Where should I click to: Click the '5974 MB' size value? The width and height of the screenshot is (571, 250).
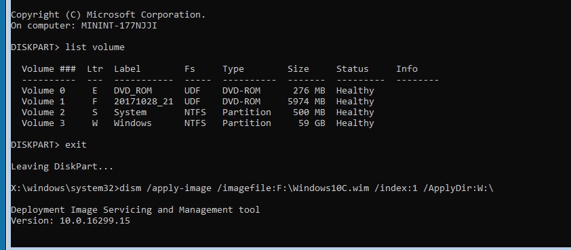click(x=307, y=101)
